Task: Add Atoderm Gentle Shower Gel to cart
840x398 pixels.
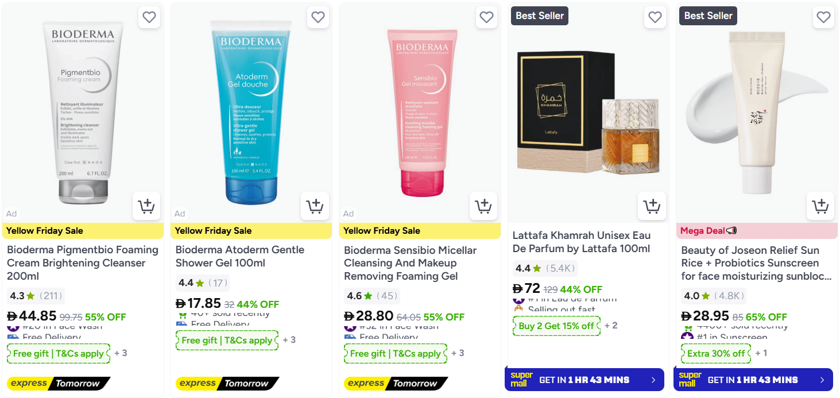Action: point(315,206)
